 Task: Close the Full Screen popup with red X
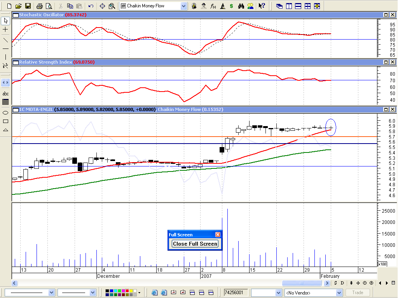(218, 234)
